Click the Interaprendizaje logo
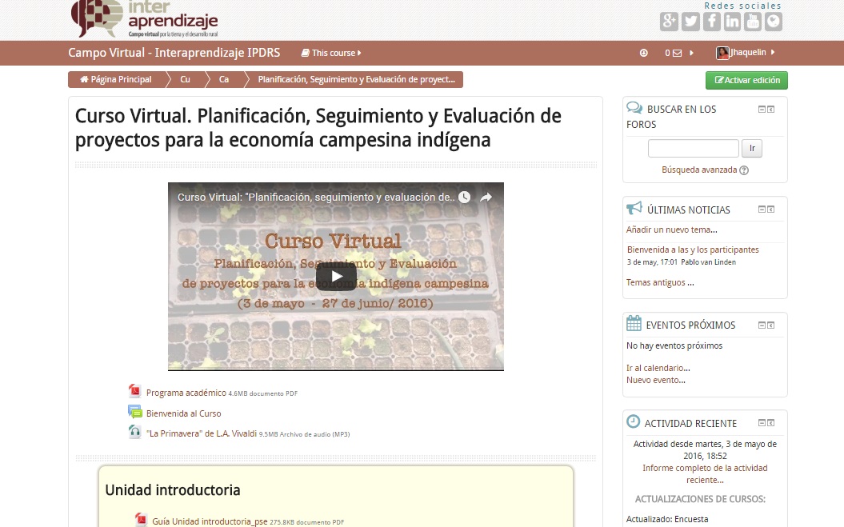The height and width of the screenshot is (527, 844). click(144, 19)
